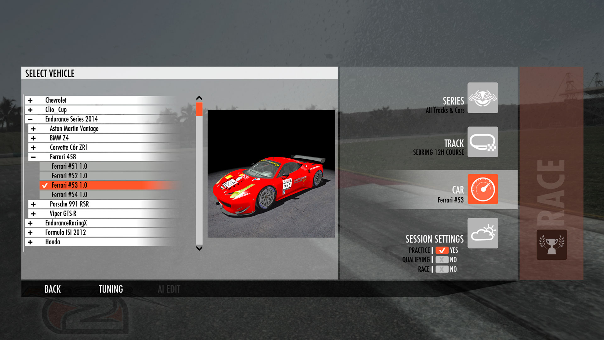The image size is (604, 340).
Task: Click scroll down arrow below vehicle list
Action: tap(199, 248)
